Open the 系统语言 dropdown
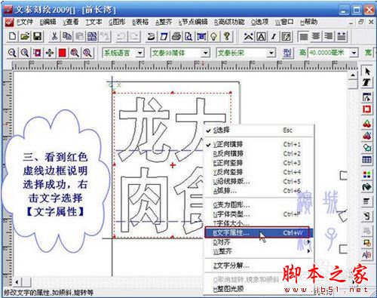 point(140,53)
